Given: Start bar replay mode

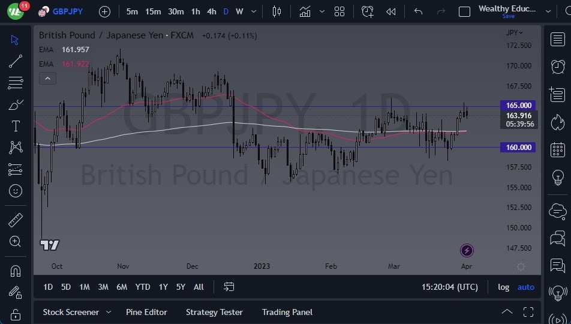Looking at the screenshot, I should [x=390, y=11].
